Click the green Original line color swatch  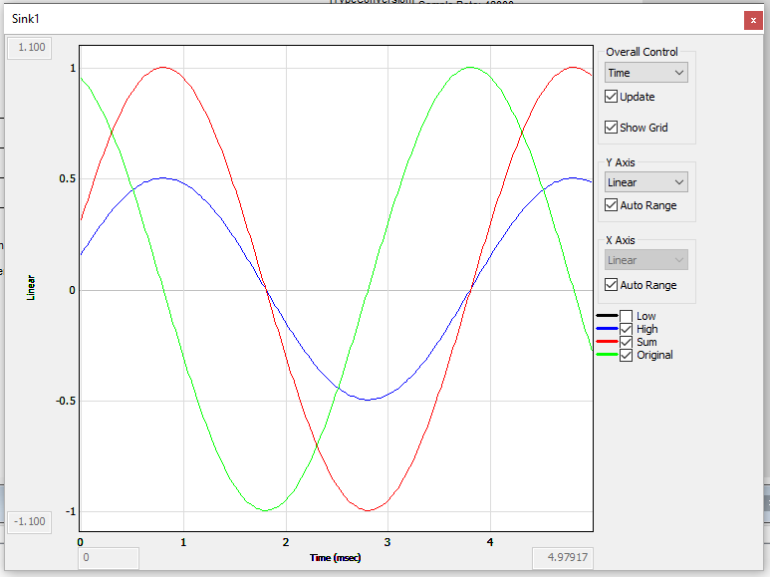pos(607,355)
